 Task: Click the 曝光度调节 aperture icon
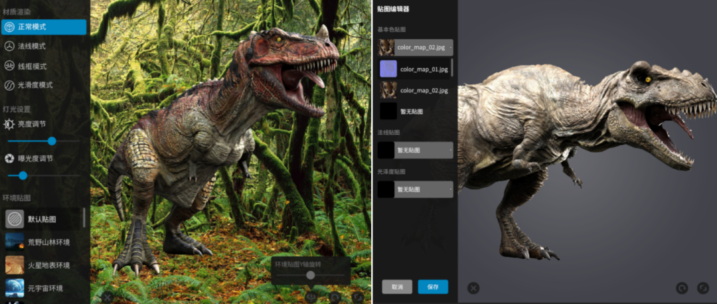[x=9, y=159]
